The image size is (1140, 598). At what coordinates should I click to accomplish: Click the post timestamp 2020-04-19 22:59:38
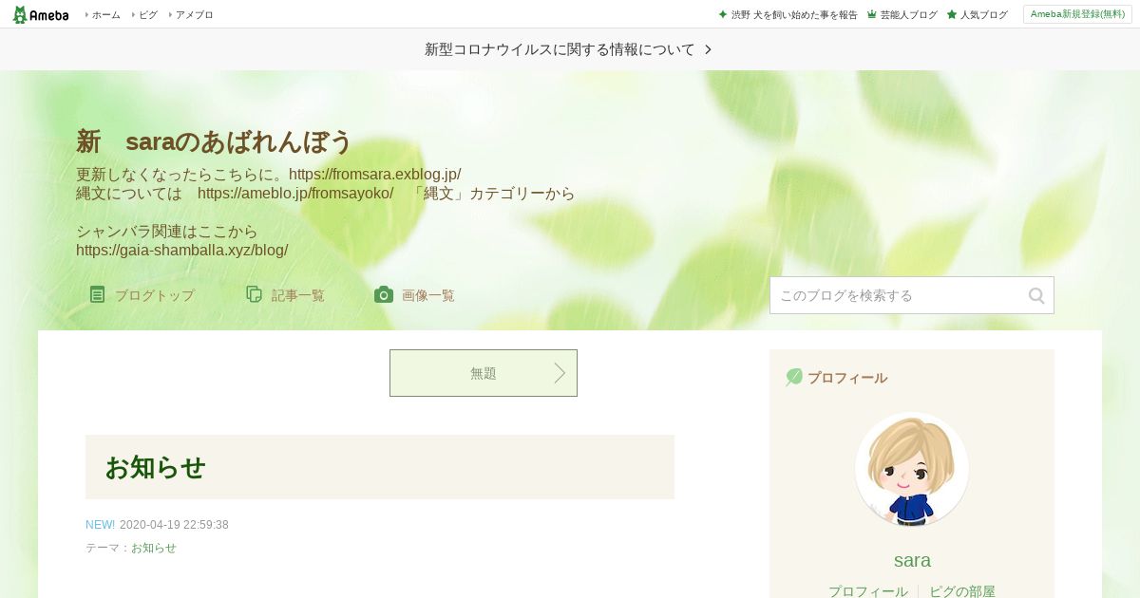(x=174, y=525)
